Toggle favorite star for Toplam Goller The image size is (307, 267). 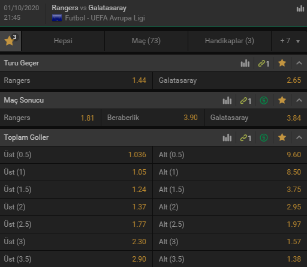pos(282,137)
